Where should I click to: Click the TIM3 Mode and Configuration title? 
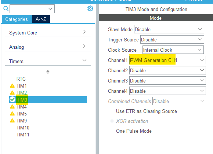156,9
